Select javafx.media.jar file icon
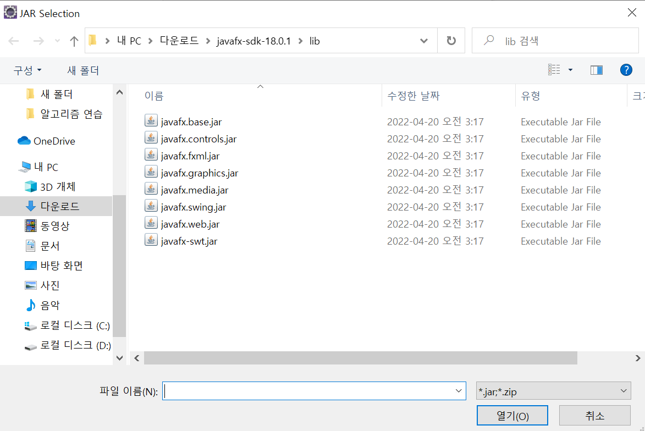This screenshot has height=431, width=645. click(x=151, y=189)
